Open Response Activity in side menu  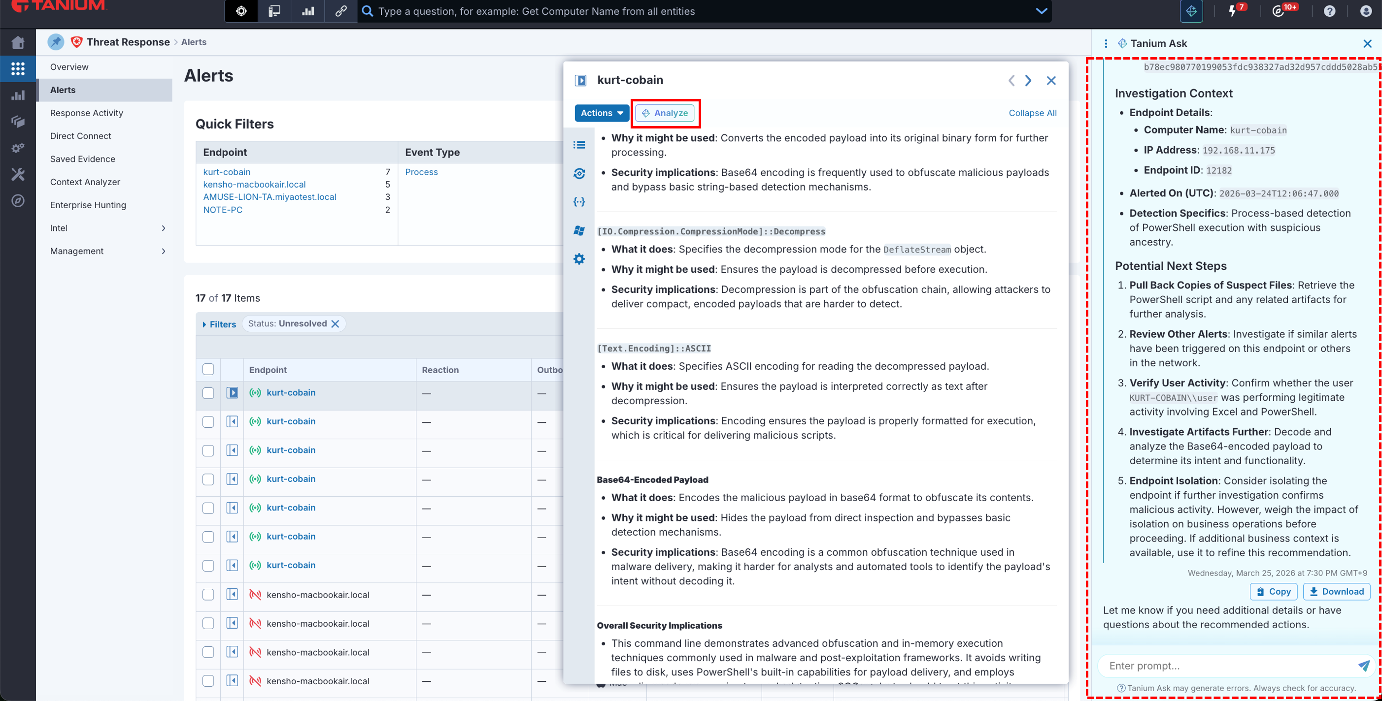click(86, 113)
